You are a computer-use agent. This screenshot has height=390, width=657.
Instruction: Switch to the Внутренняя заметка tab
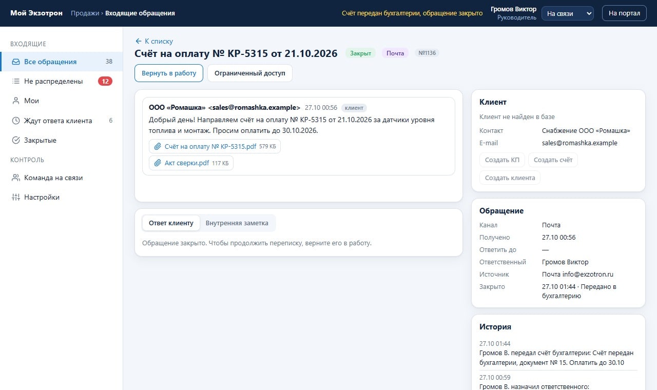(x=237, y=223)
